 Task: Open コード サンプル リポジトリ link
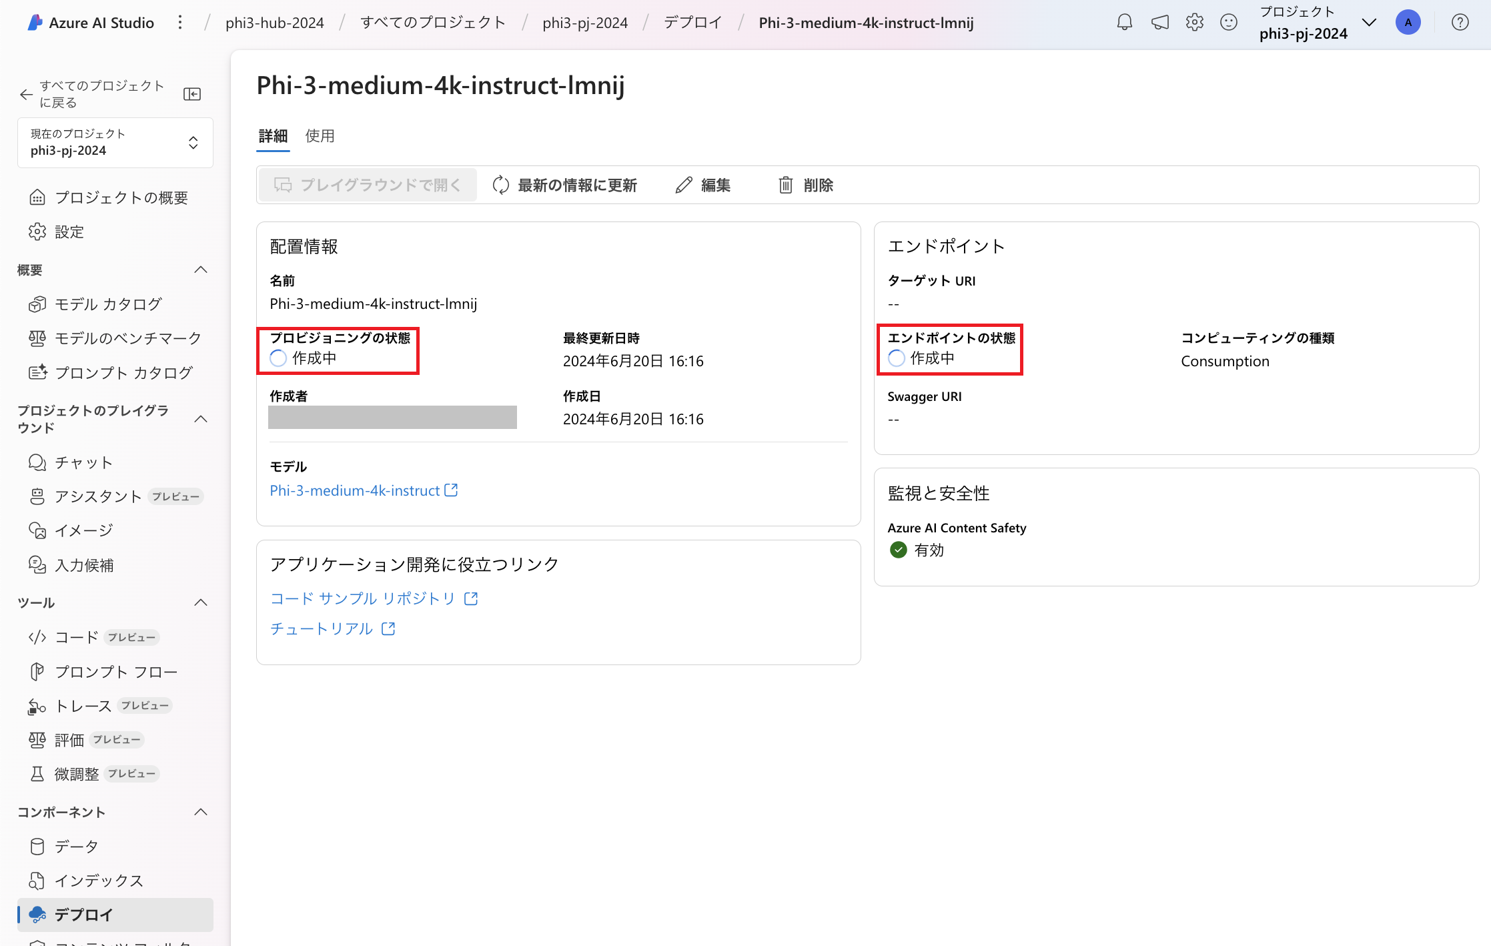(x=374, y=598)
